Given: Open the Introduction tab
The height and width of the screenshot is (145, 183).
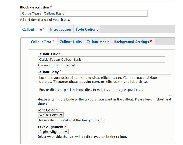Looking at the screenshot, I should [60, 30].
